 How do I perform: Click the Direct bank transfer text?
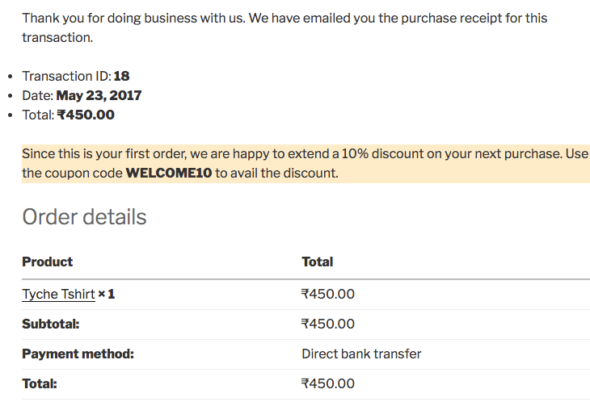[361, 354]
